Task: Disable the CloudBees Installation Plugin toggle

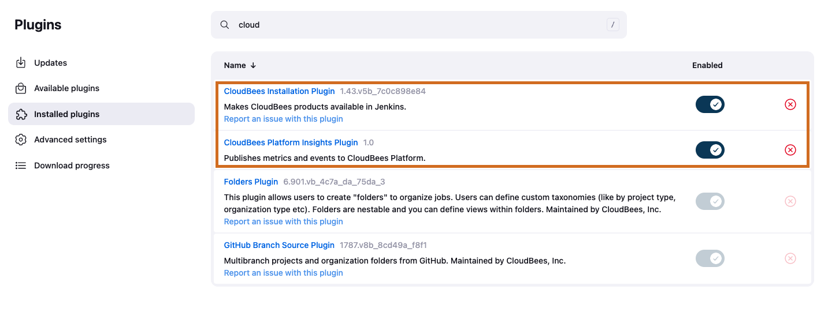Action: pyautogui.click(x=710, y=104)
